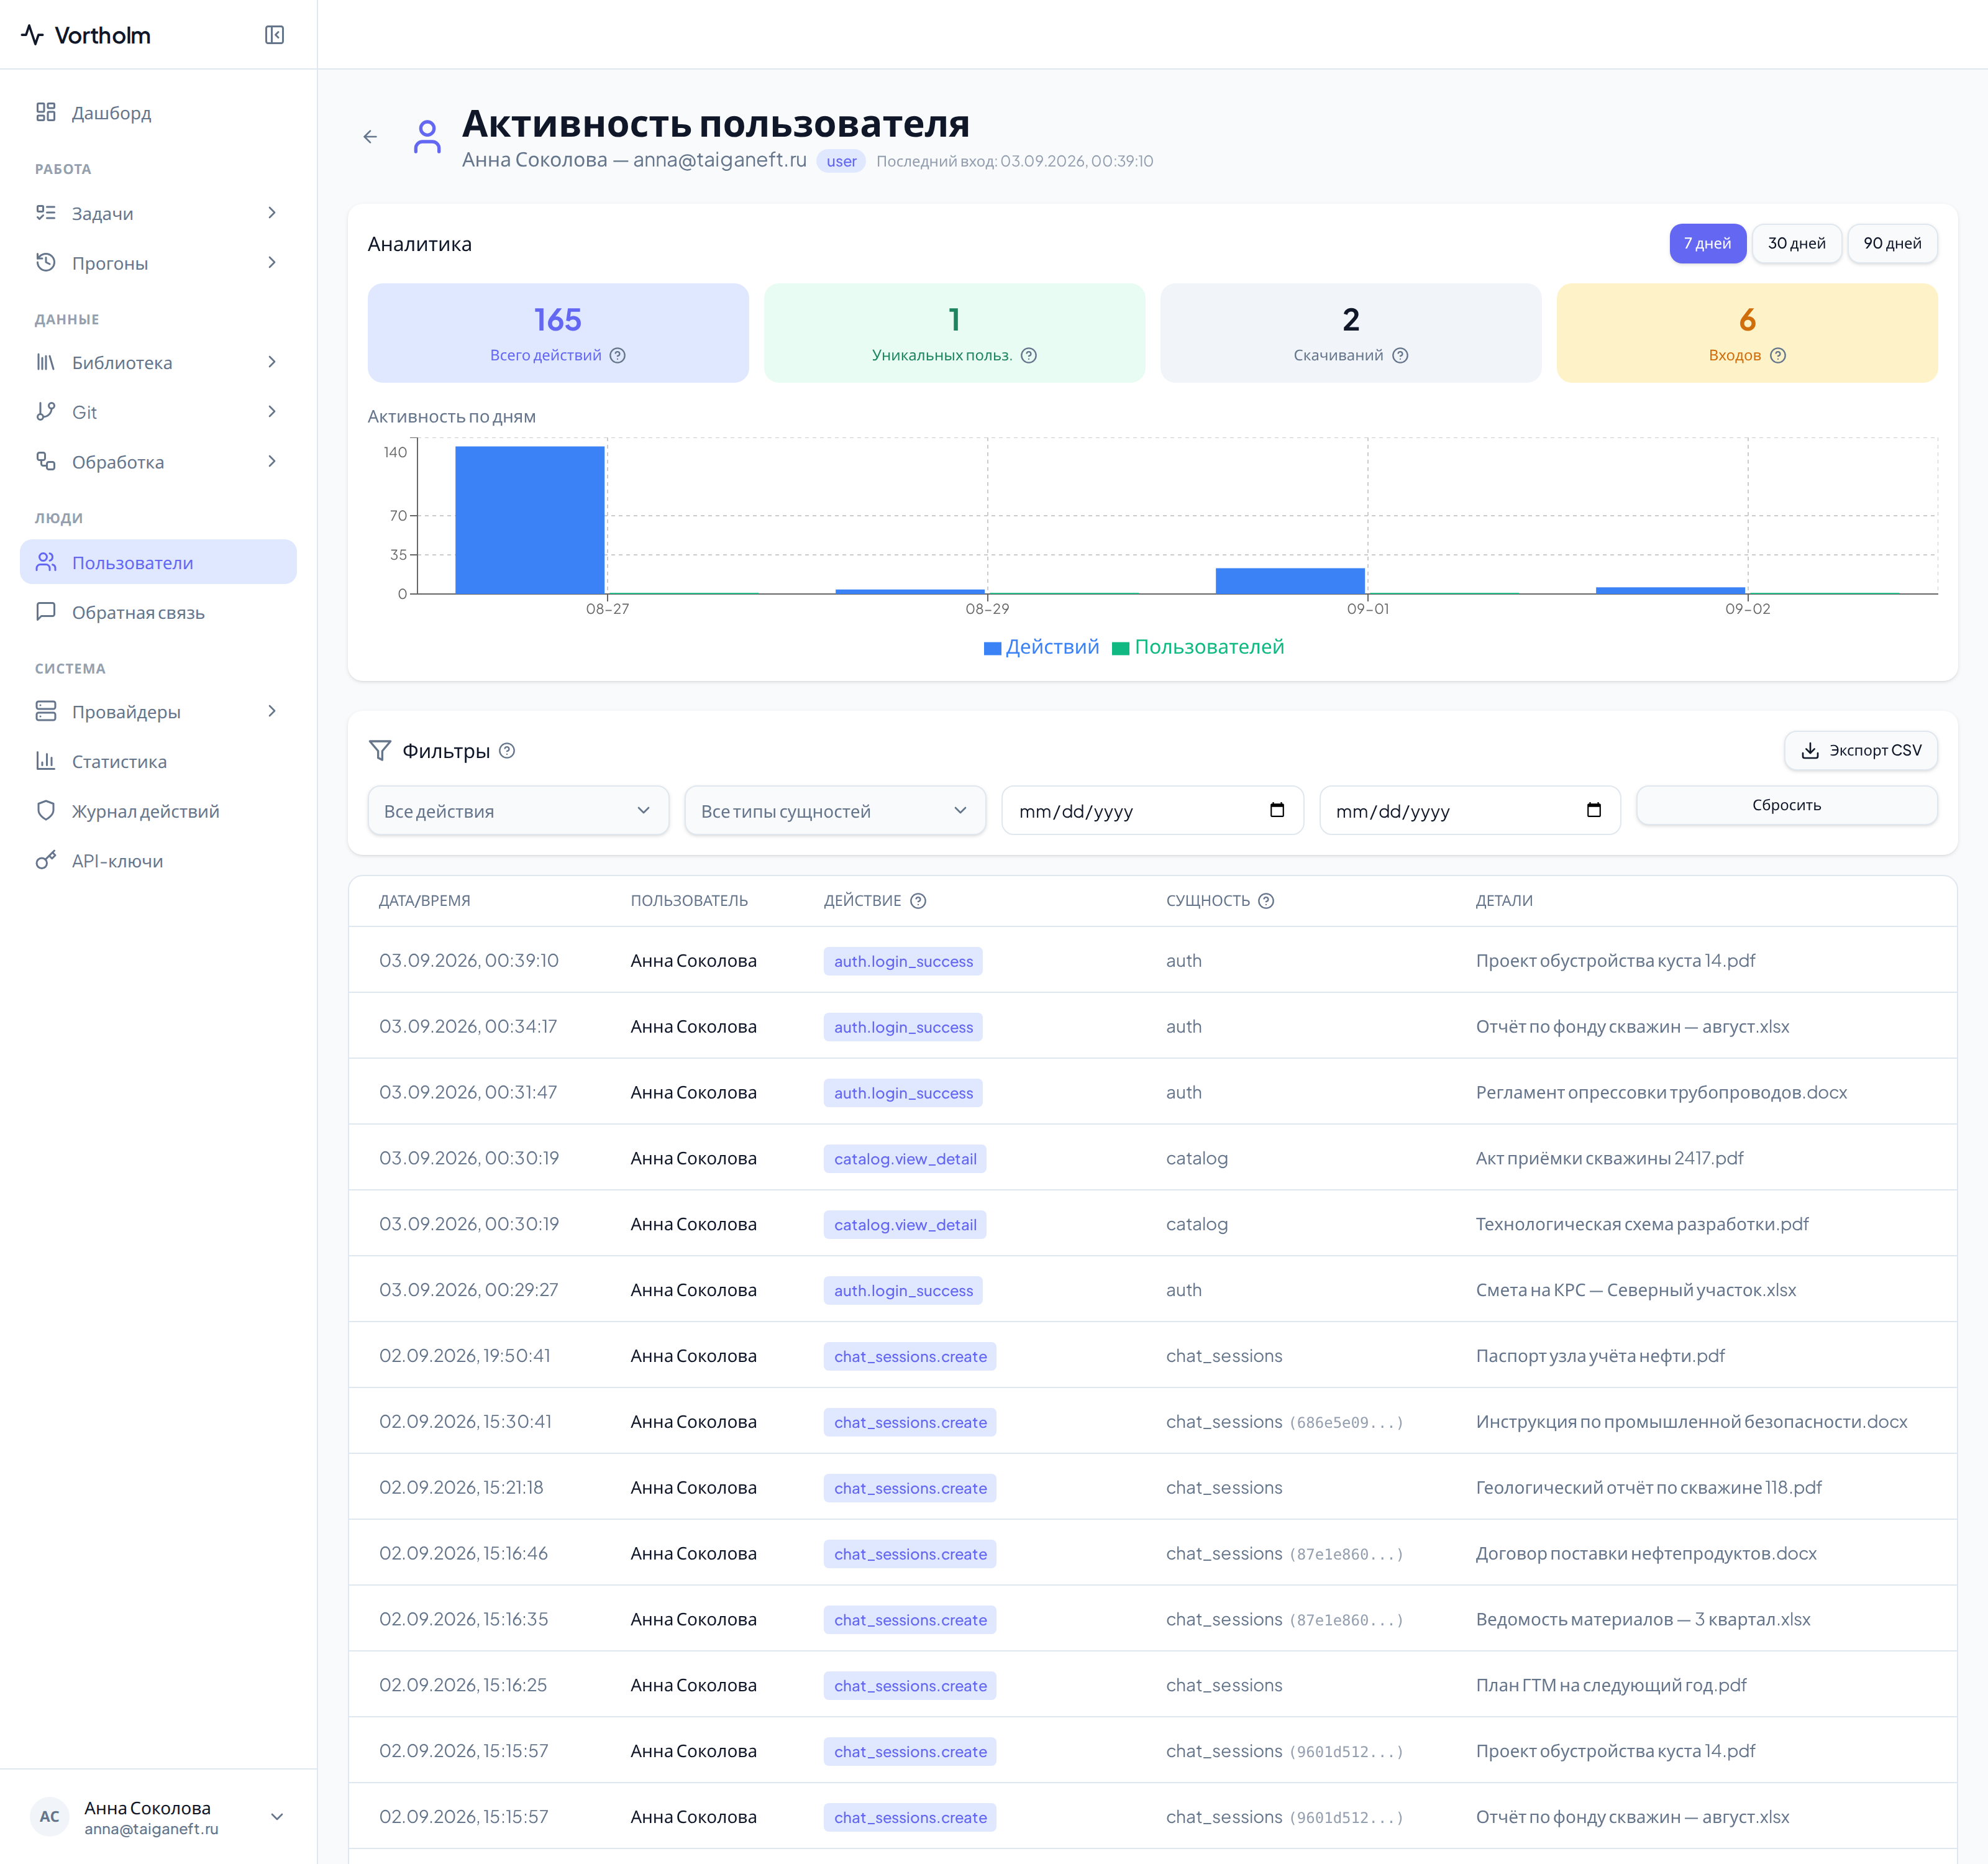The image size is (1988, 1864).
Task: Click auth.login_success tag at 00:39:10
Action: point(903,961)
